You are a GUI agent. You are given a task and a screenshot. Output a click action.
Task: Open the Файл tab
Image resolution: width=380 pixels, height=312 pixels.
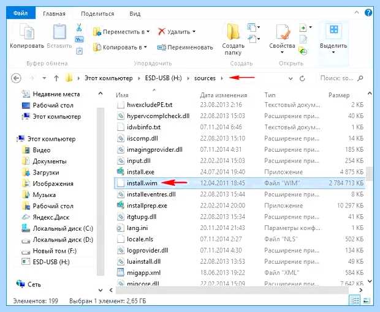[21, 13]
